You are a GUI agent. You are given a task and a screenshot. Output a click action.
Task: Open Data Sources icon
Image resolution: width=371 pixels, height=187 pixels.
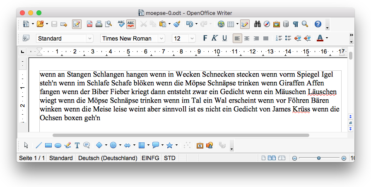point(286,24)
